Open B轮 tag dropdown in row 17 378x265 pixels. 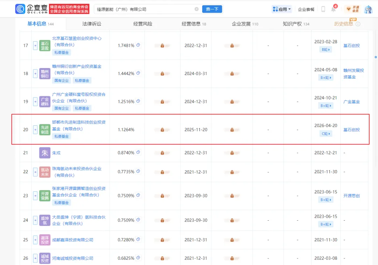(x=326, y=50)
